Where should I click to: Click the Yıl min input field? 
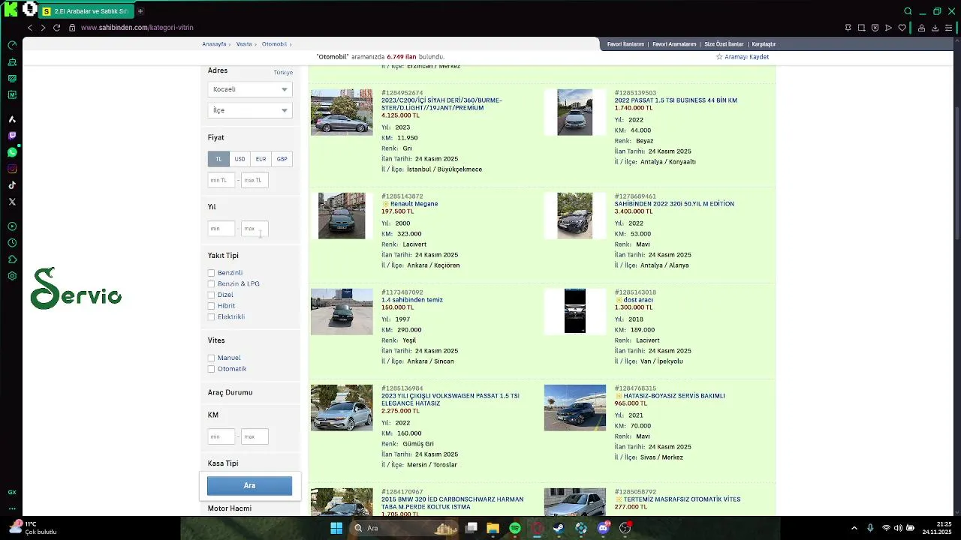(x=221, y=229)
